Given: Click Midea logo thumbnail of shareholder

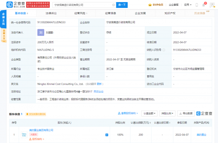Looking at the screenshot, I should 24,135.
